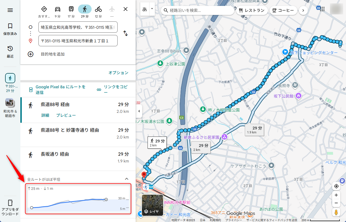Image resolution: width=346 pixels, height=222 pixels.
Task: Toggle the Japanese input mode button
Action: 144,9
